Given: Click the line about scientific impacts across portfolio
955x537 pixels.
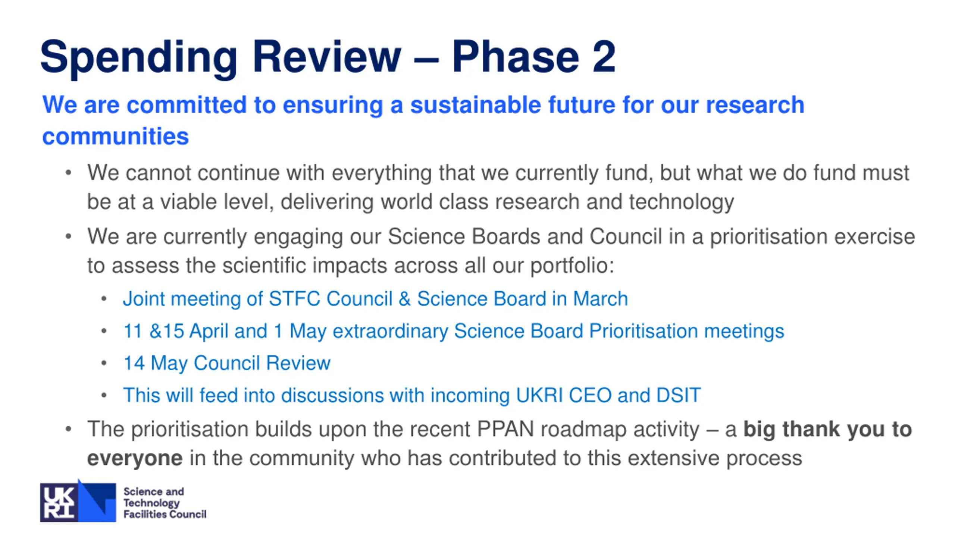Looking at the screenshot, I should (x=351, y=266).
